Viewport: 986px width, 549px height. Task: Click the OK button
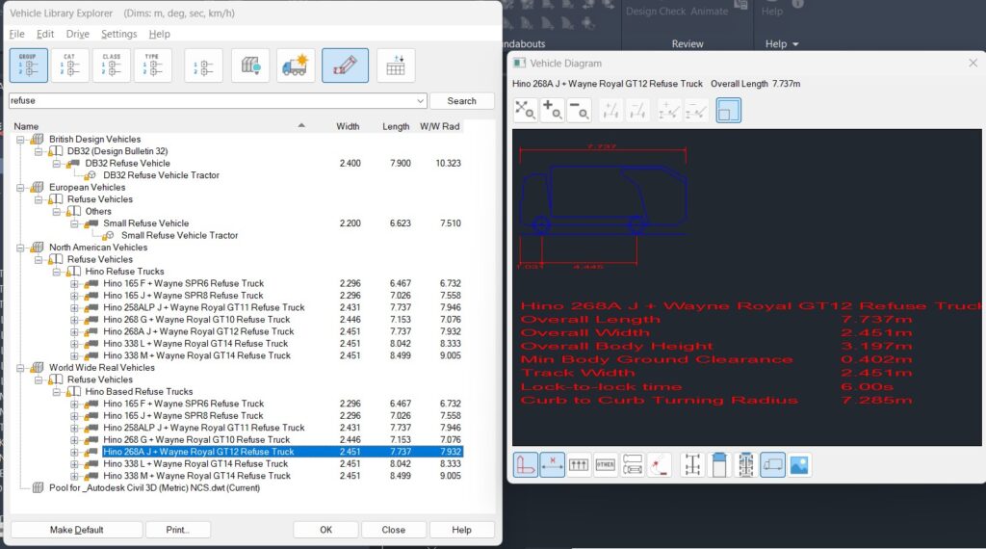325,530
